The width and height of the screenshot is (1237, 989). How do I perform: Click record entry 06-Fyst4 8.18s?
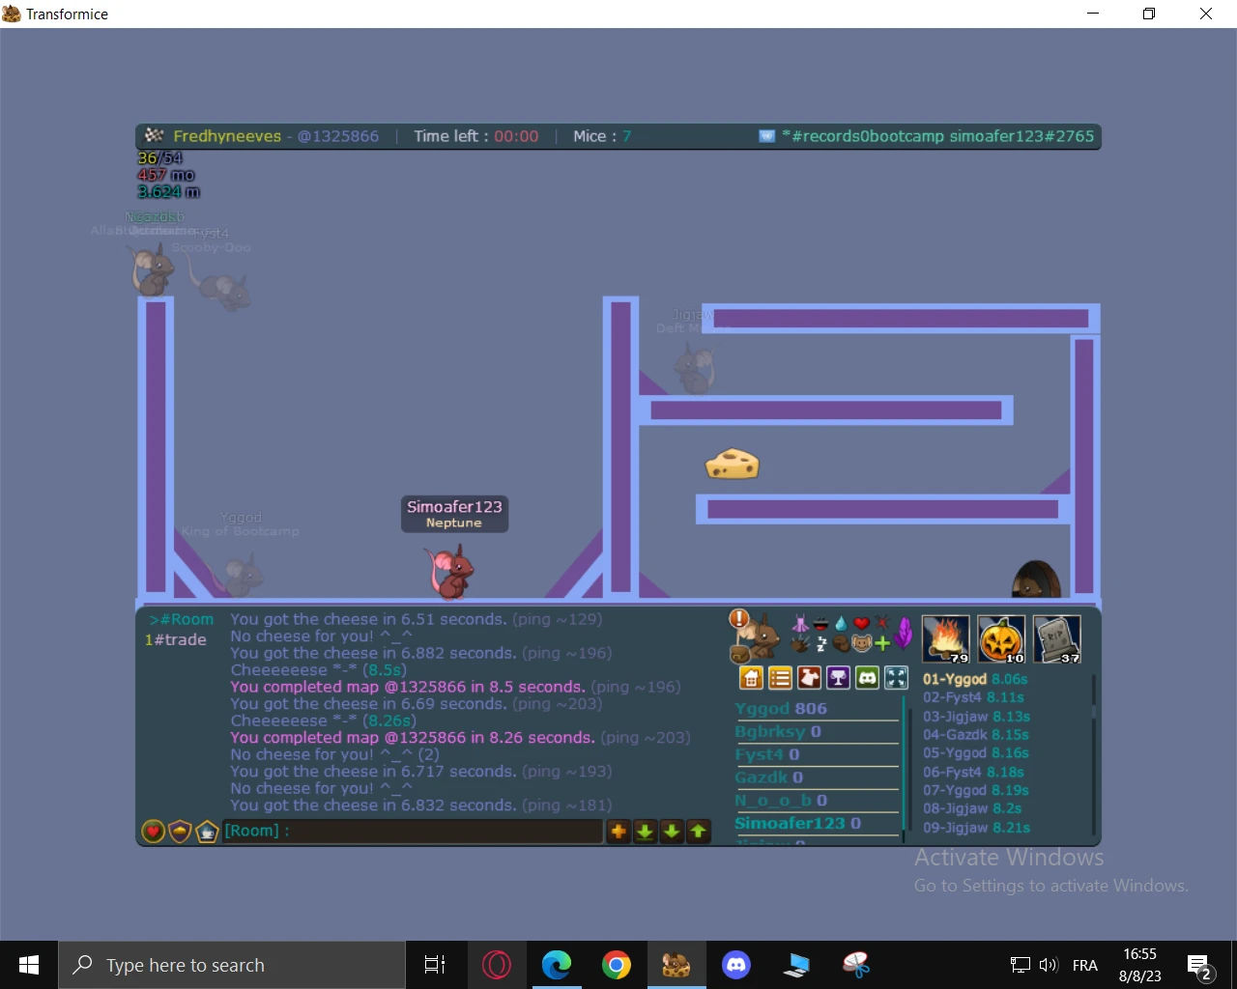pos(973,772)
